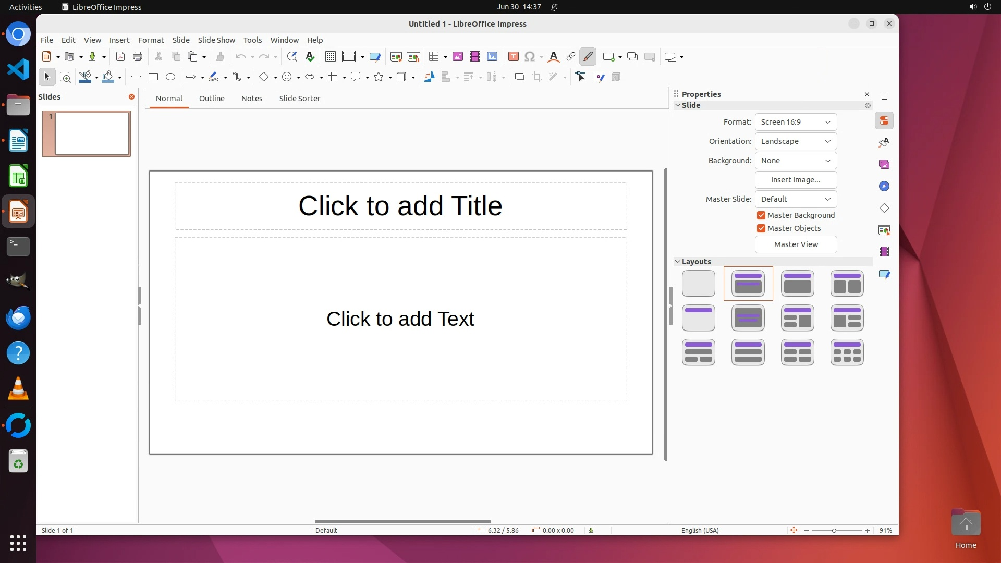This screenshot has height=563, width=1001.
Task: Open the Navigator sidebar compass icon
Action: point(884,187)
